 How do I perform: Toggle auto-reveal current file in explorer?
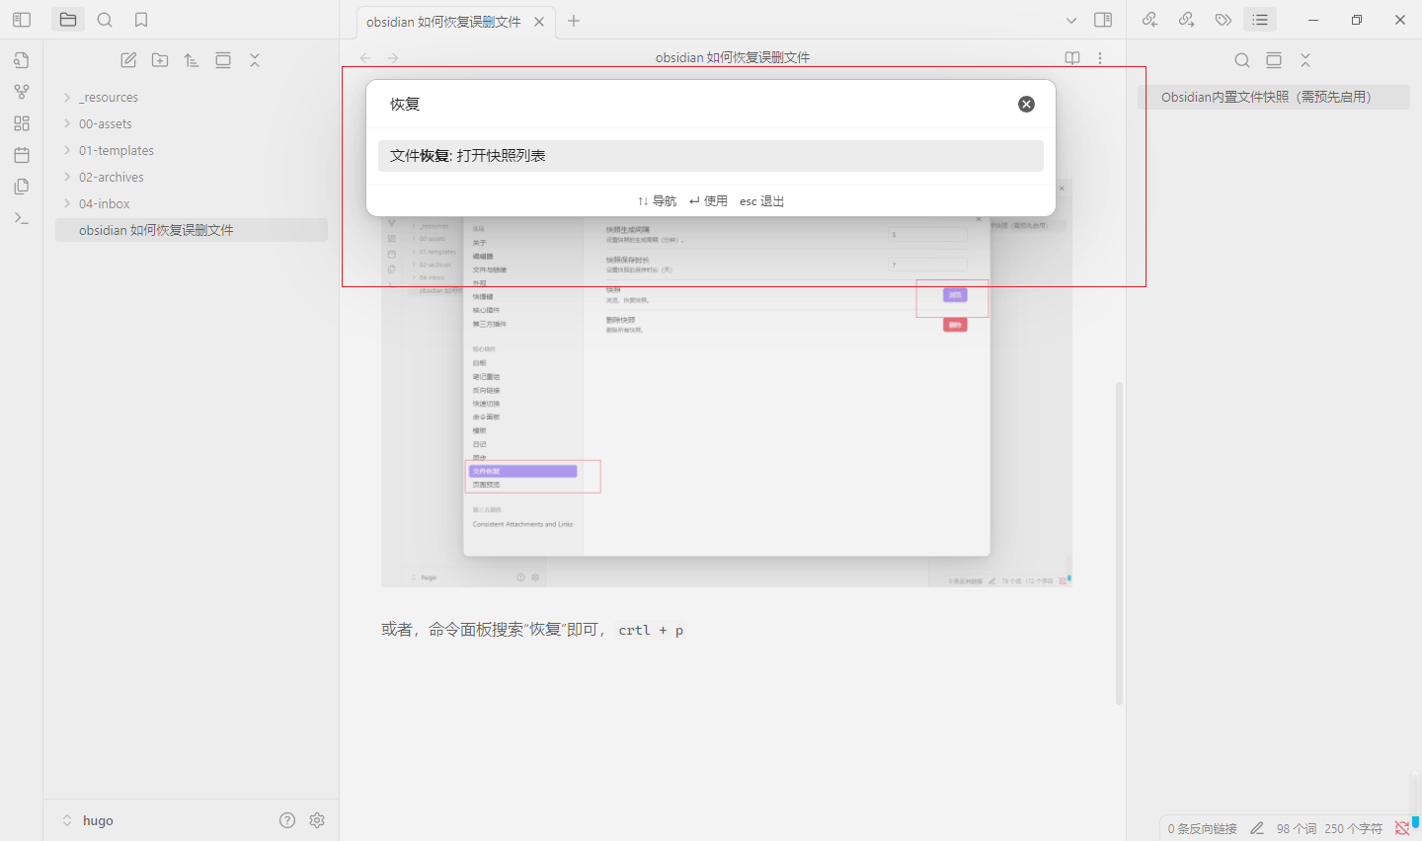pyautogui.click(x=223, y=60)
